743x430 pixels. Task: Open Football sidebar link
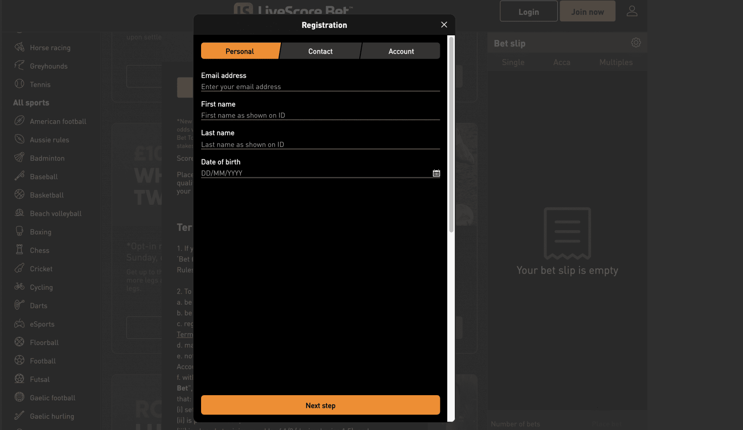[x=43, y=361]
